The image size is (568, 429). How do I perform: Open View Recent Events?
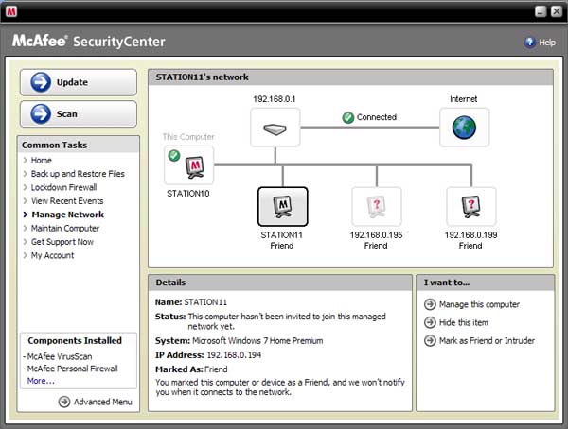[x=67, y=201]
